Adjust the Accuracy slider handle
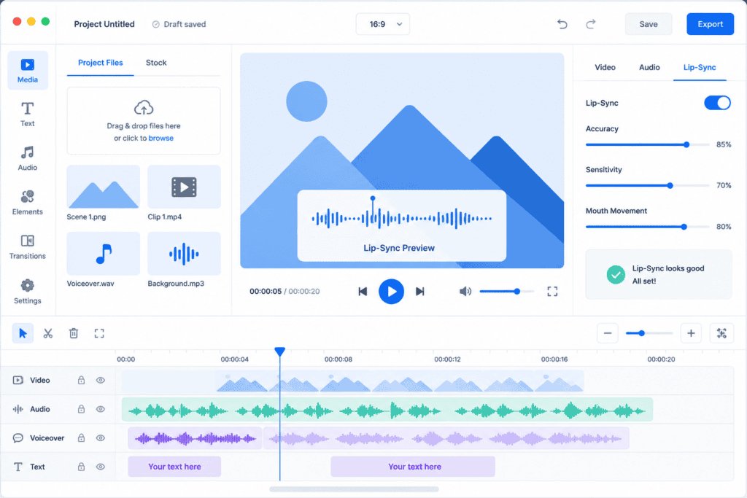 click(x=686, y=145)
